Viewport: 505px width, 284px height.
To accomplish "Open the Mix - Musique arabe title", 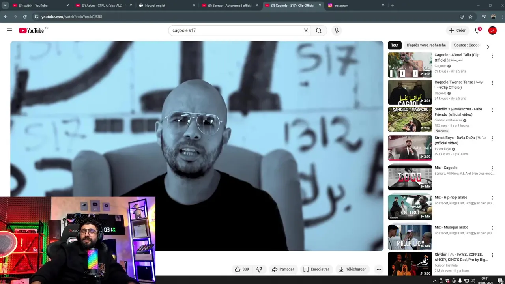I will tap(451, 227).
